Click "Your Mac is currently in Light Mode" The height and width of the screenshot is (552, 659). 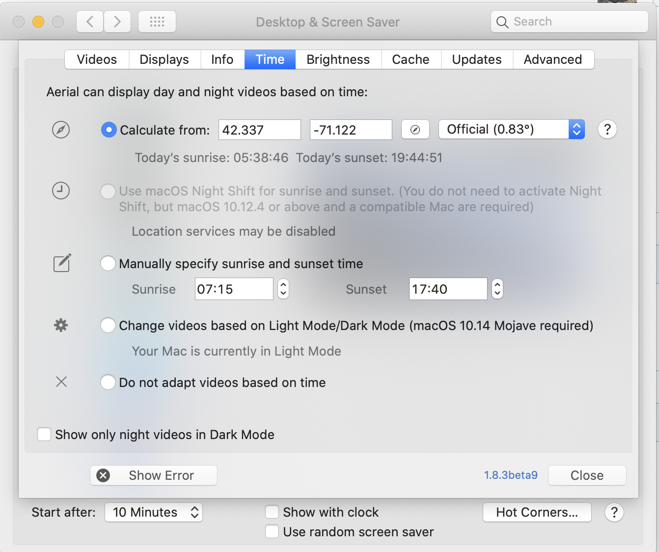pos(237,351)
